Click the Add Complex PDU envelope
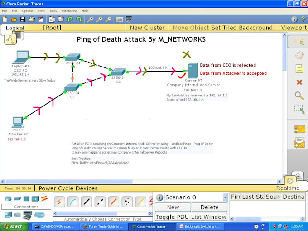The width and height of the screenshot is (308, 231). coord(299,143)
